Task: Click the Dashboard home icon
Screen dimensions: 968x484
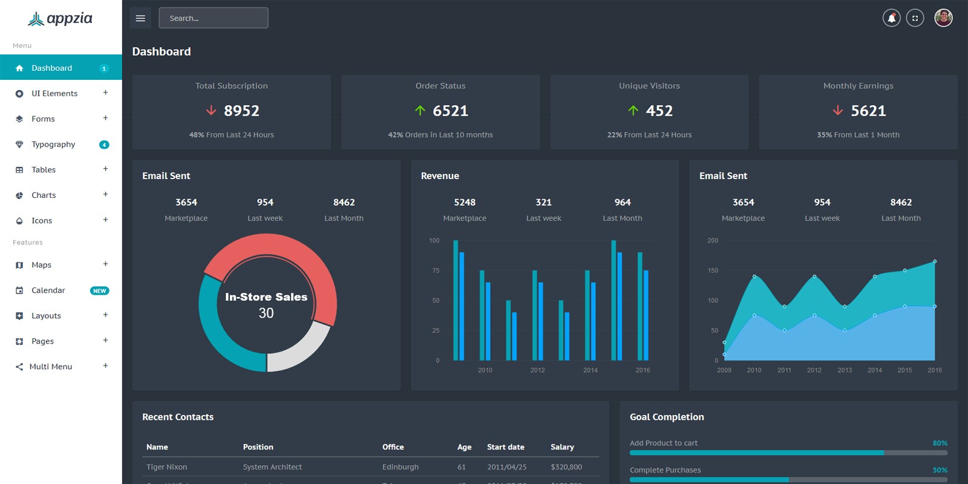Action: pyautogui.click(x=19, y=68)
